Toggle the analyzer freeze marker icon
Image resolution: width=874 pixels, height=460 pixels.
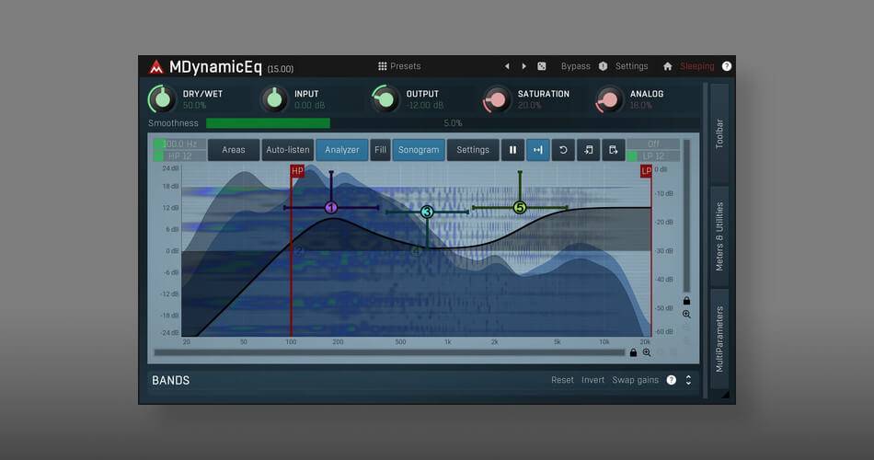pos(538,150)
